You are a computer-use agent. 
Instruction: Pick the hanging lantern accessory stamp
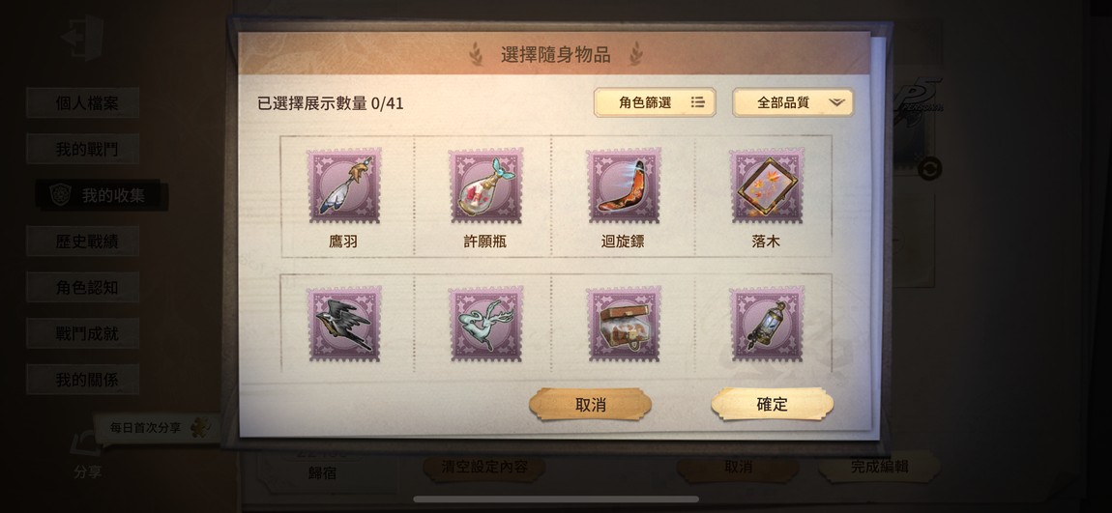point(767,324)
